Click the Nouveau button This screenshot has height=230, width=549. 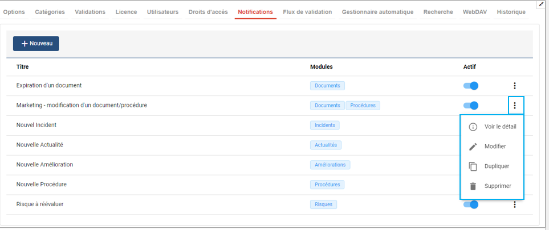[36, 44]
